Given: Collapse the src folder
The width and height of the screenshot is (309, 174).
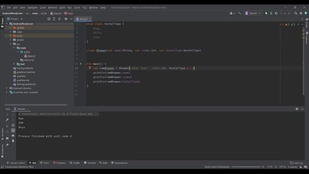Looking at the screenshot, I should coord(10,44).
